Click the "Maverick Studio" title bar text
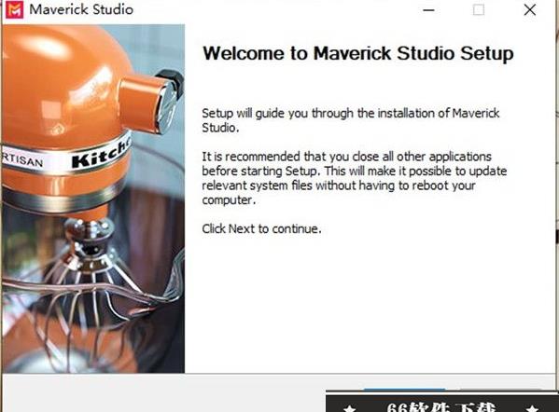The height and width of the screenshot is (412, 559). [81, 9]
